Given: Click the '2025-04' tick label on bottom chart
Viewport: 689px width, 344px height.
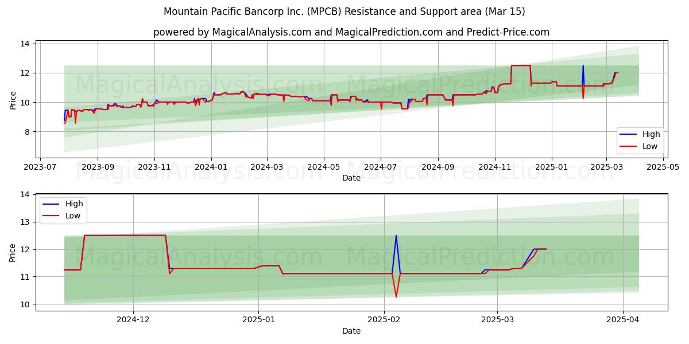Looking at the screenshot, I should click(623, 319).
